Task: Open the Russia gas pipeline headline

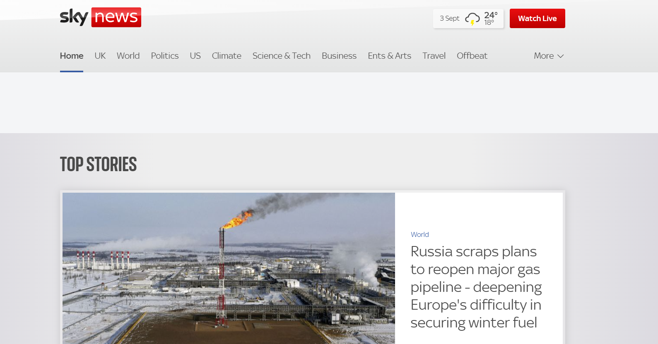Action: pyautogui.click(x=476, y=287)
